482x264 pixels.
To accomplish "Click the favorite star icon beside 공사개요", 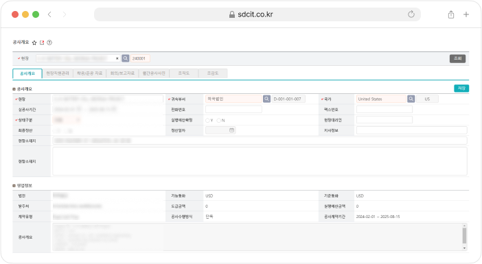I will coord(34,43).
